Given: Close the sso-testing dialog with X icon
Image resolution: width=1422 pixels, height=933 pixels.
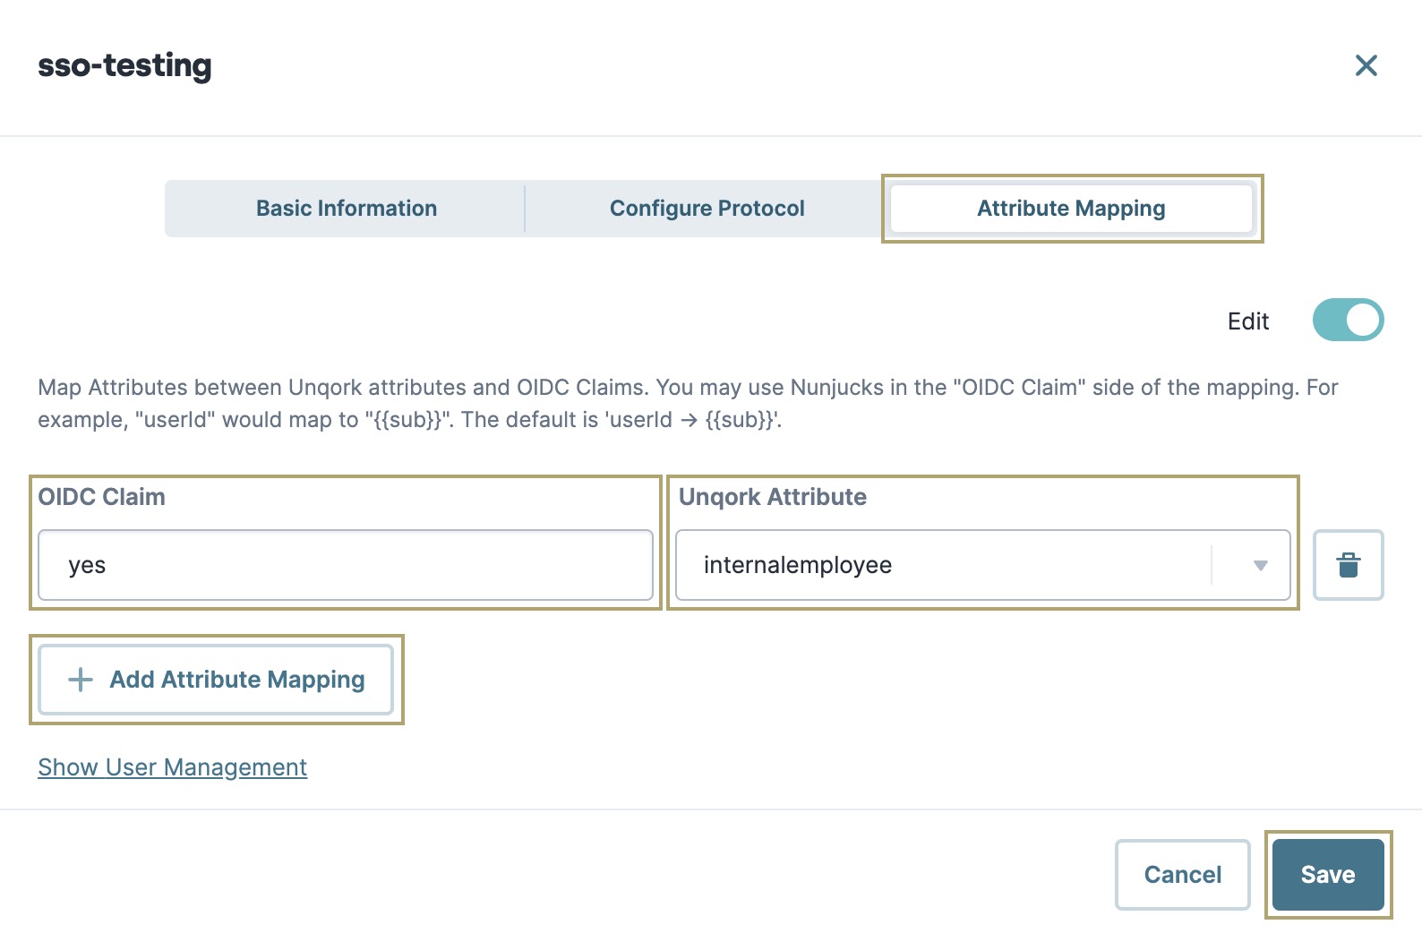Looking at the screenshot, I should 1366,65.
